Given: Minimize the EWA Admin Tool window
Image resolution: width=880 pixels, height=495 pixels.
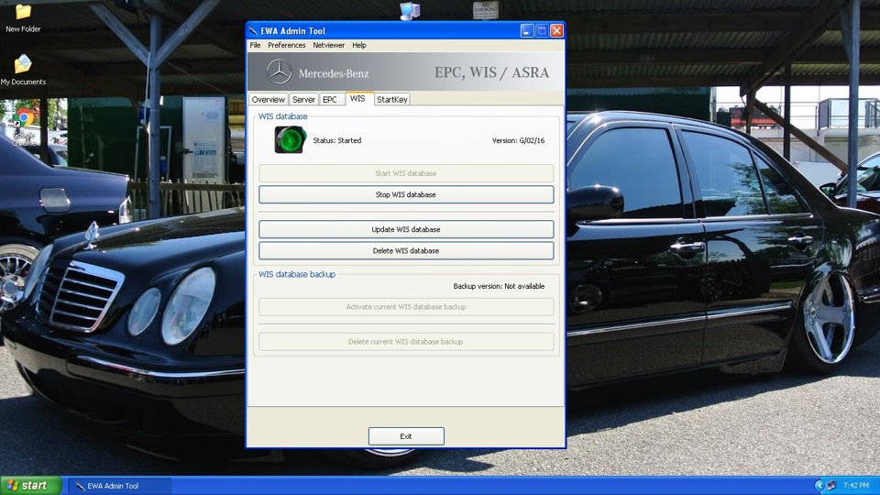Looking at the screenshot, I should (526, 31).
